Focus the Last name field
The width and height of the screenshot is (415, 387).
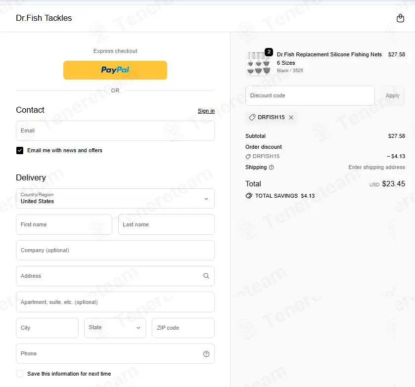click(x=166, y=224)
